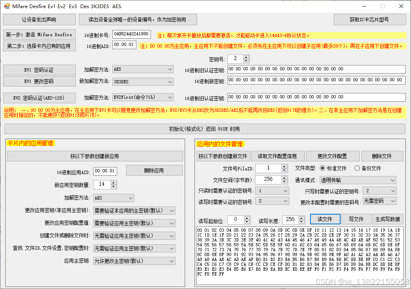Increase 新应用密钥数量 value
Screen dimensions: 411x289
pos(113,183)
